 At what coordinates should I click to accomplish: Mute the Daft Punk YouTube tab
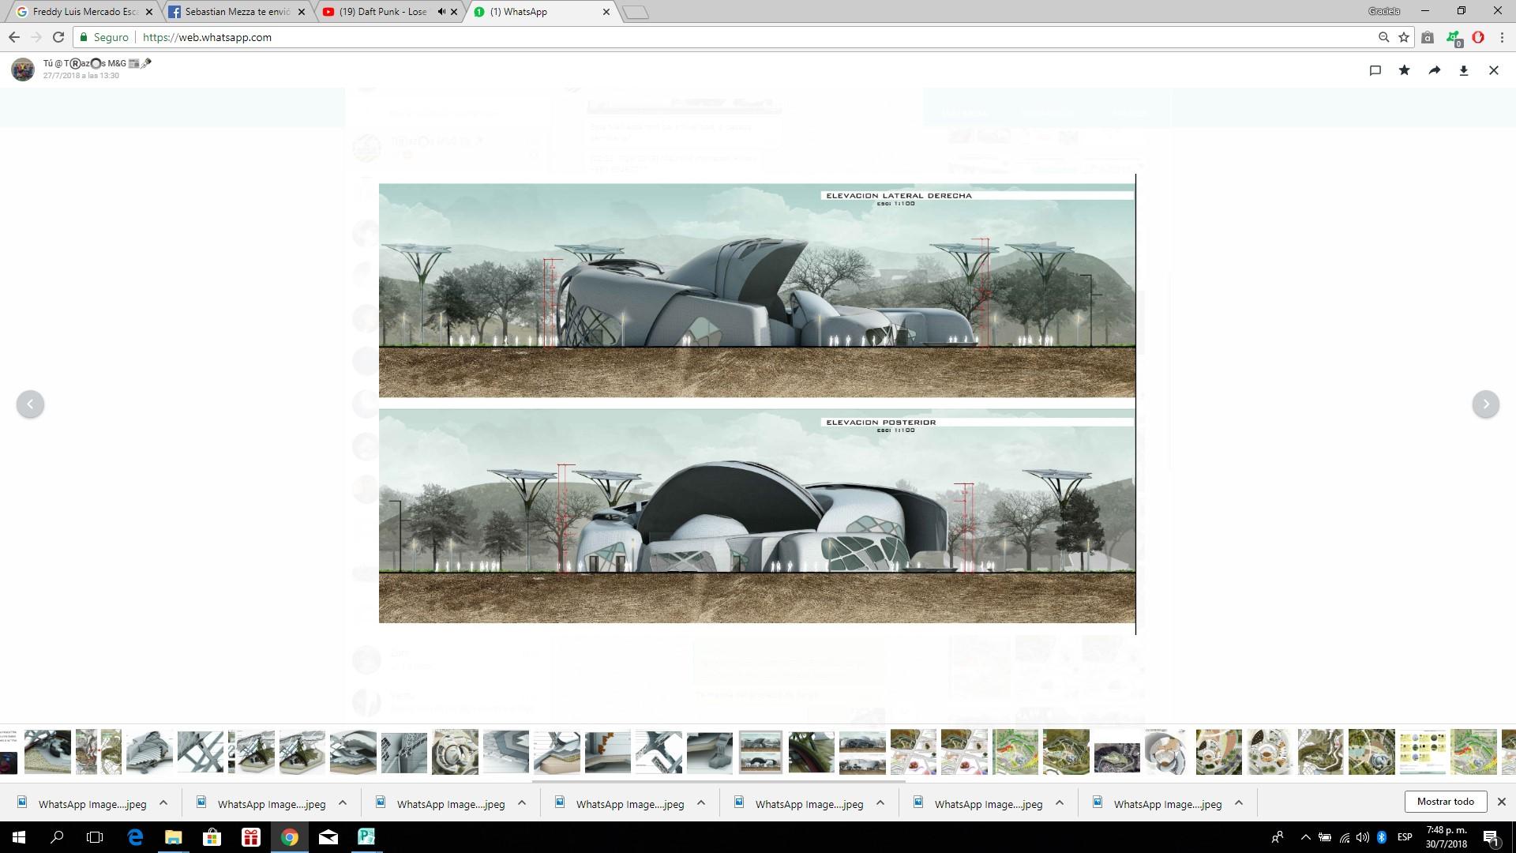[441, 12]
